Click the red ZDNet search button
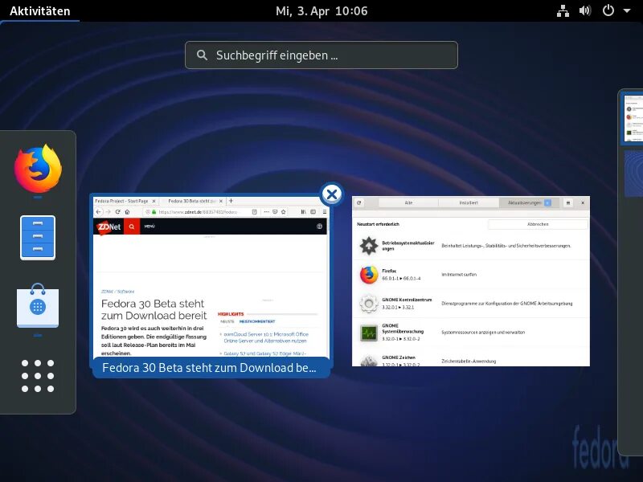This screenshot has height=482, width=643. [x=132, y=227]
